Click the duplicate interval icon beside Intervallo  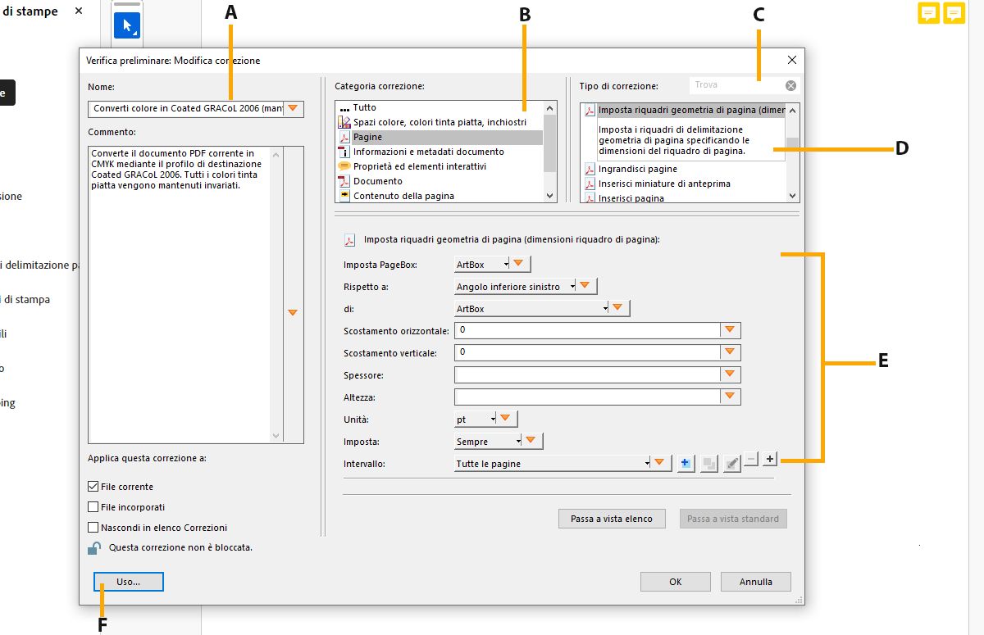coord(709,463)
